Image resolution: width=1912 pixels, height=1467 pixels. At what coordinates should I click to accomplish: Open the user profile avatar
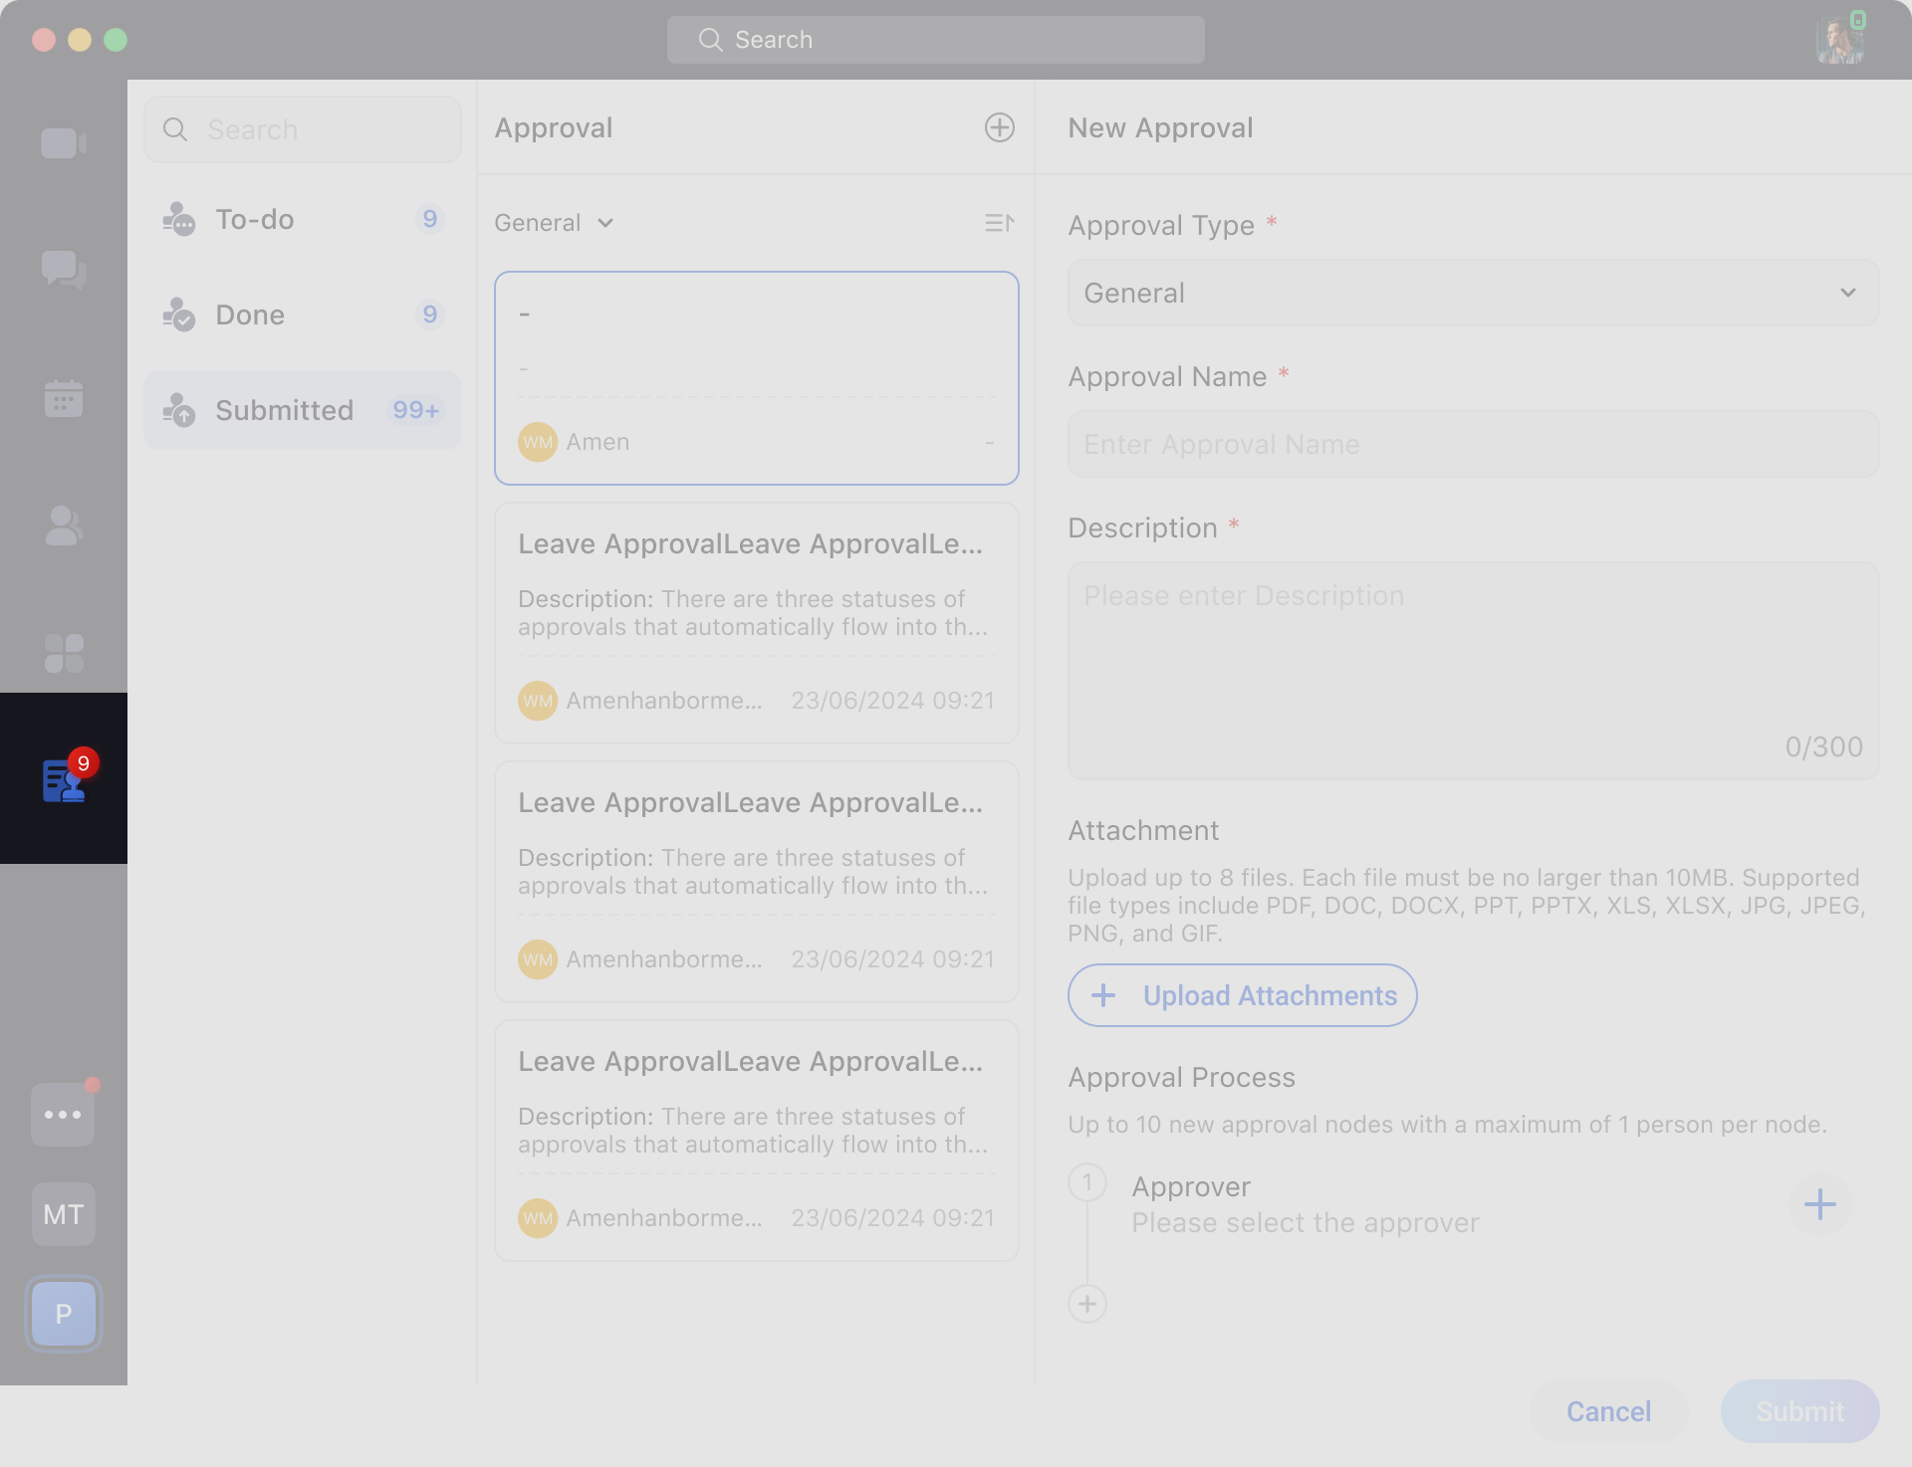pos(1838,40)
